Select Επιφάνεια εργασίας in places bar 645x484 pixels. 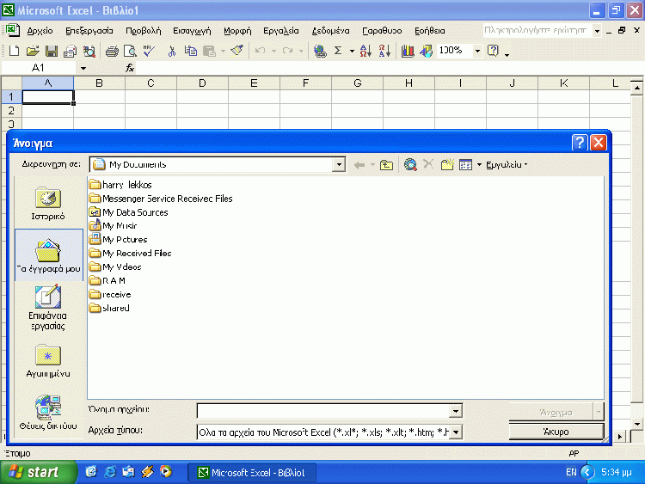pos(48,308)
